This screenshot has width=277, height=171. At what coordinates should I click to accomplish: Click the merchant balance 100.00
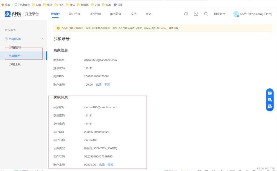88,85
